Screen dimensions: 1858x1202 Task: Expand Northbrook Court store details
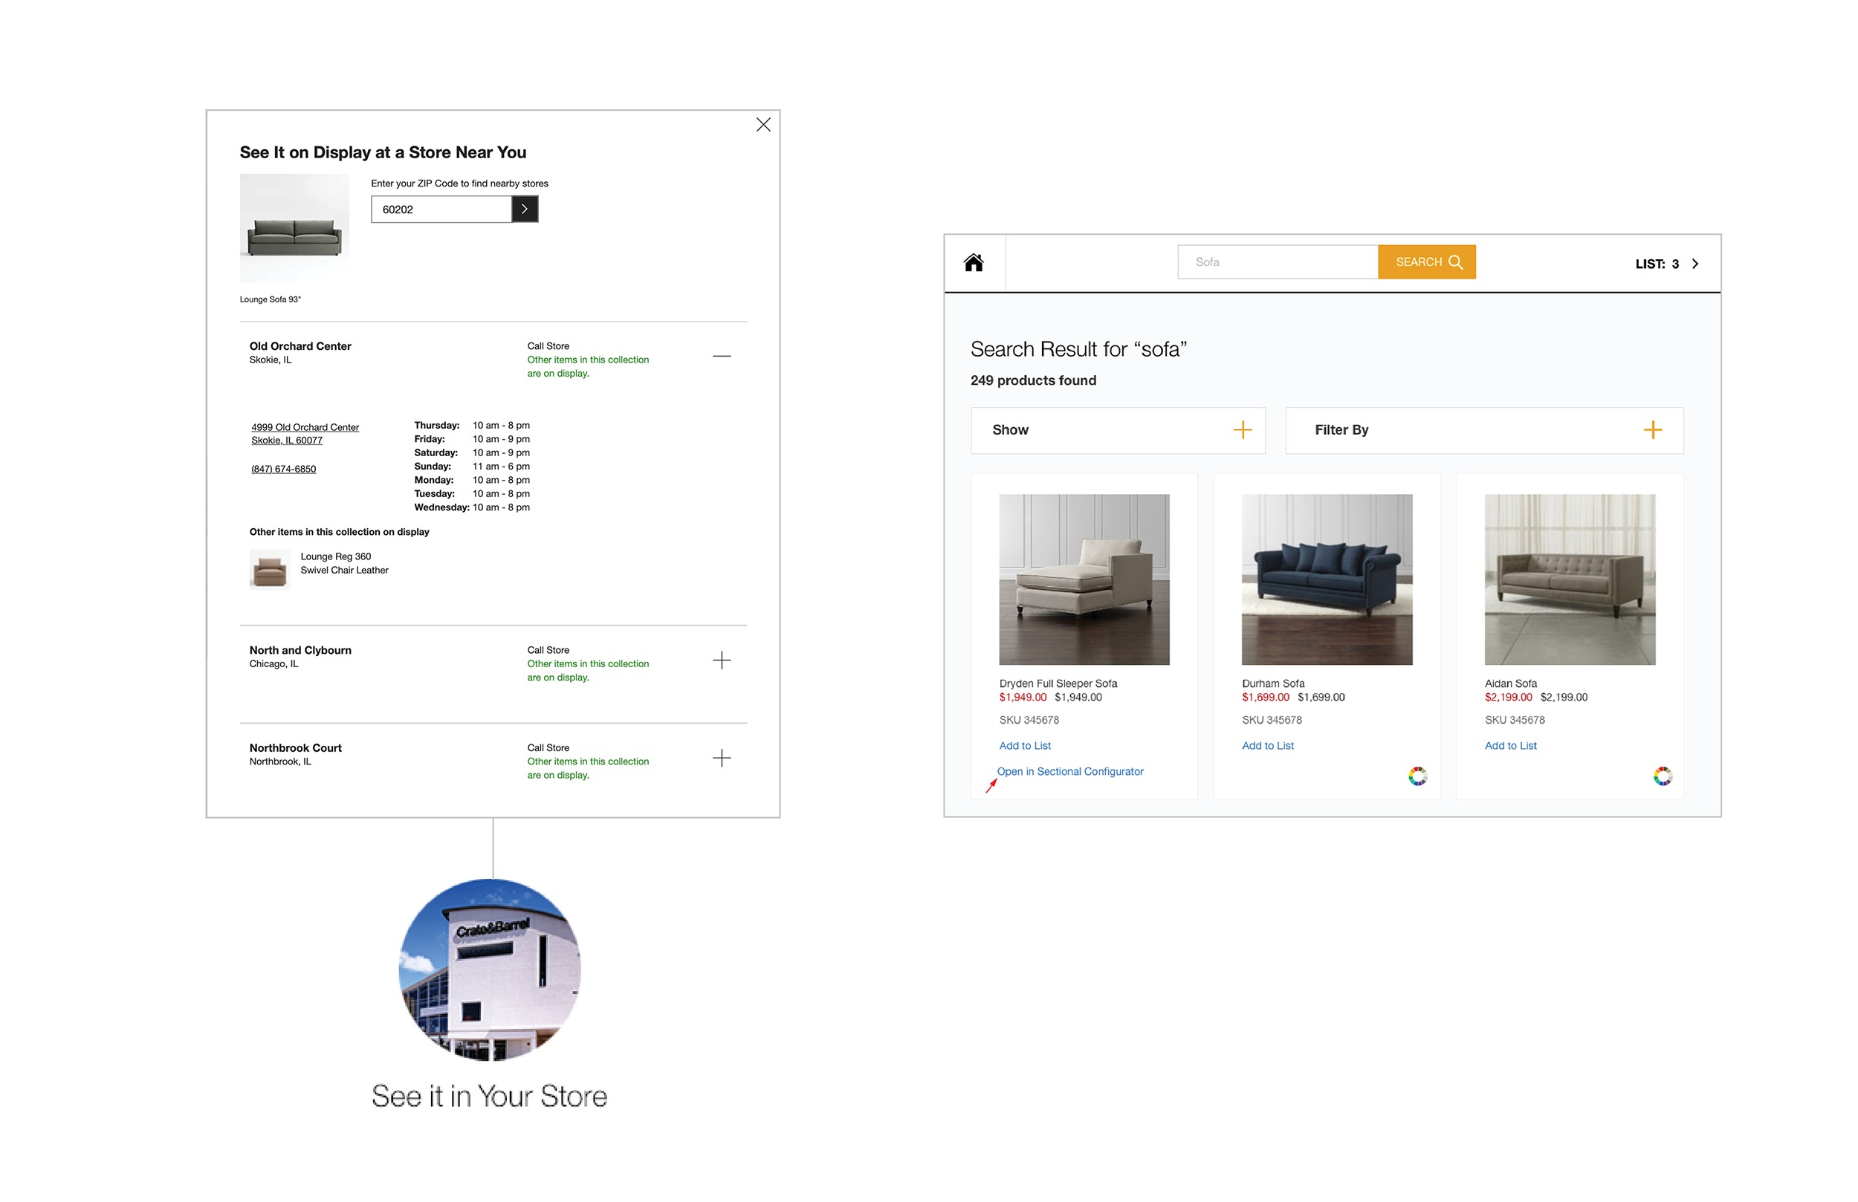pyautogui.click(x=722, y=758)
